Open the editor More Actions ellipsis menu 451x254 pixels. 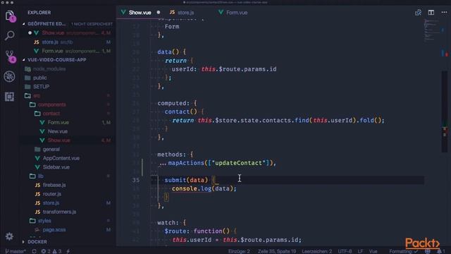click(444, 13)
